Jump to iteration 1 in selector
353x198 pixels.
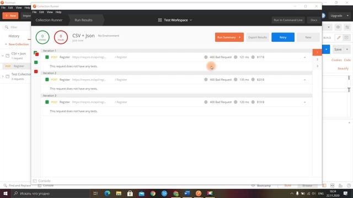click(317, 52)
